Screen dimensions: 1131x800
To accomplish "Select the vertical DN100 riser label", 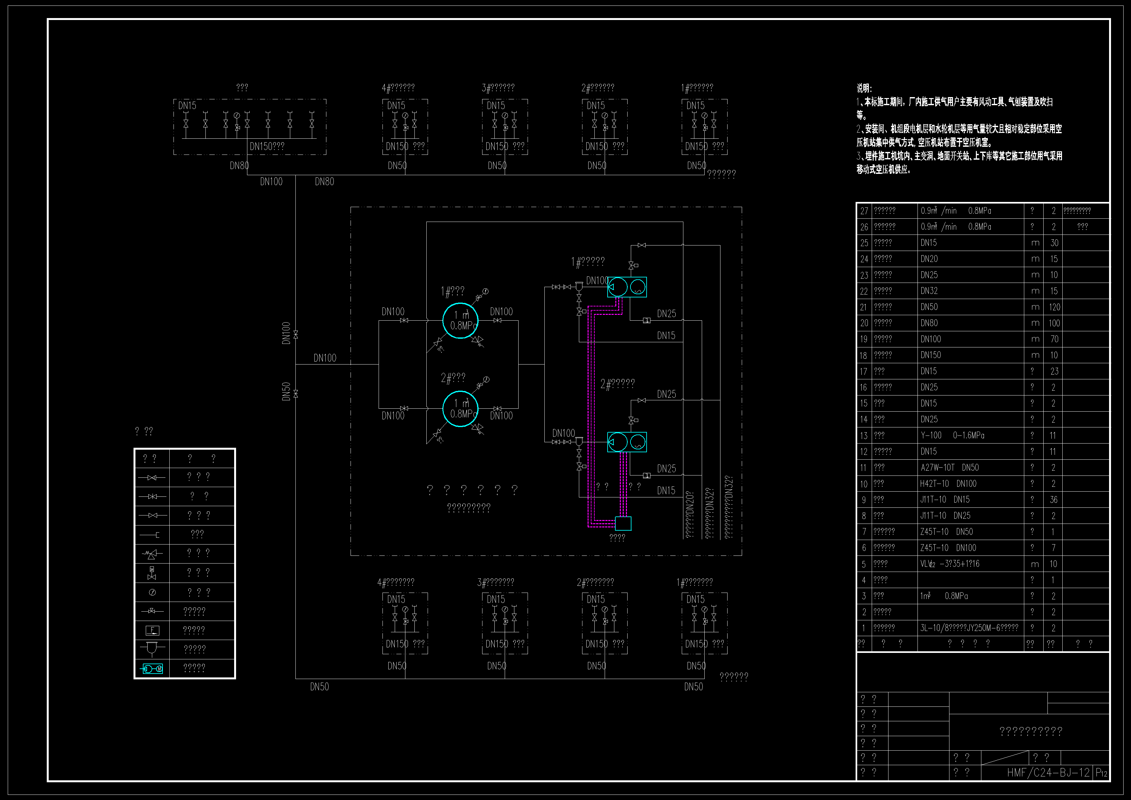I will tap(286, 333).
